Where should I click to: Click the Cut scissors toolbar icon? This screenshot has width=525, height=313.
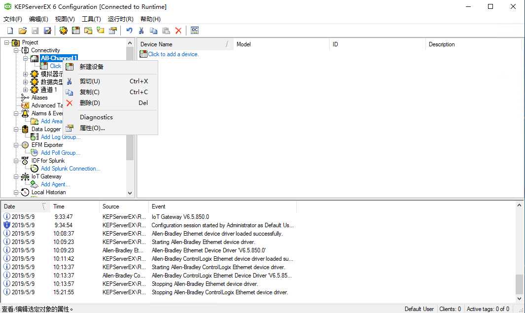[x=141, y=31]
